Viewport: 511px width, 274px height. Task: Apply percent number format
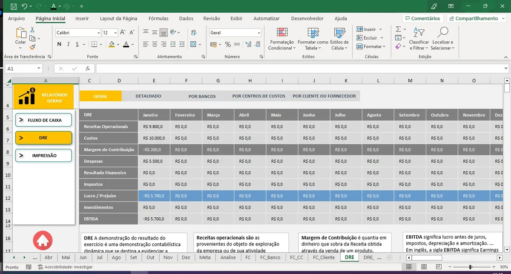point(228,43)
